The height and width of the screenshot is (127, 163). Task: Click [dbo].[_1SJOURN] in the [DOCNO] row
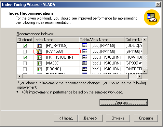106,69
